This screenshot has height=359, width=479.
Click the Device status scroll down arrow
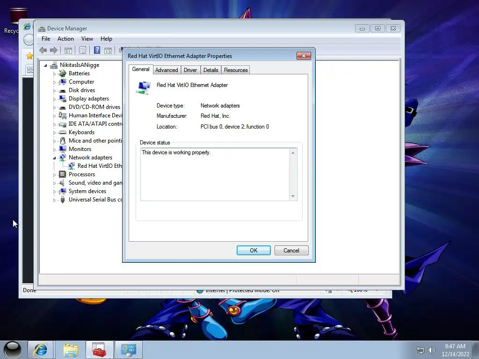pos(293,196)
